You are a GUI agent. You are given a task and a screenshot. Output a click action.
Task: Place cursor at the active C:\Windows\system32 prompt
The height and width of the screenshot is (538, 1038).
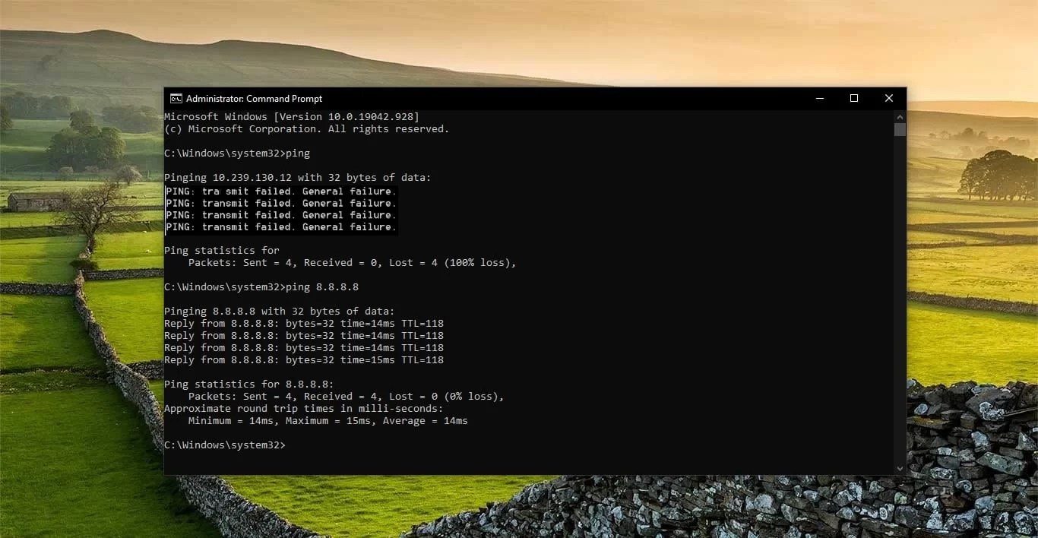(289, 445)
